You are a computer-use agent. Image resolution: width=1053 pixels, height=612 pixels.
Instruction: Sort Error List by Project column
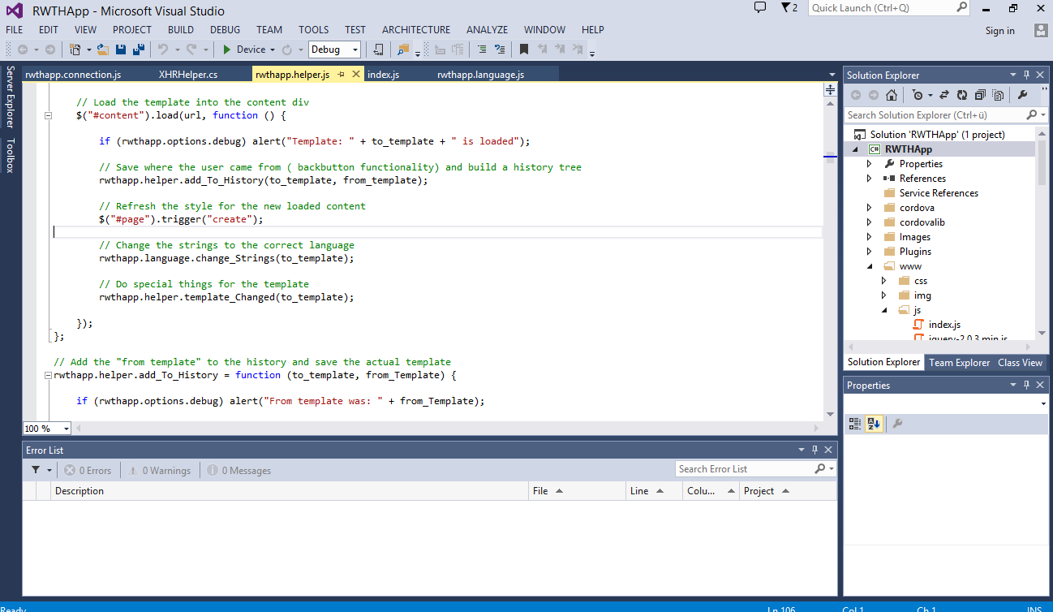tap(788, 491)
